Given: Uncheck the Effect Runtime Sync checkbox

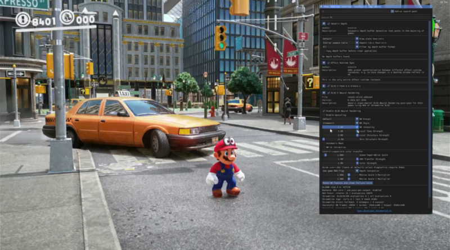Looking at the screenshot, I should click(x=328, y=63).
